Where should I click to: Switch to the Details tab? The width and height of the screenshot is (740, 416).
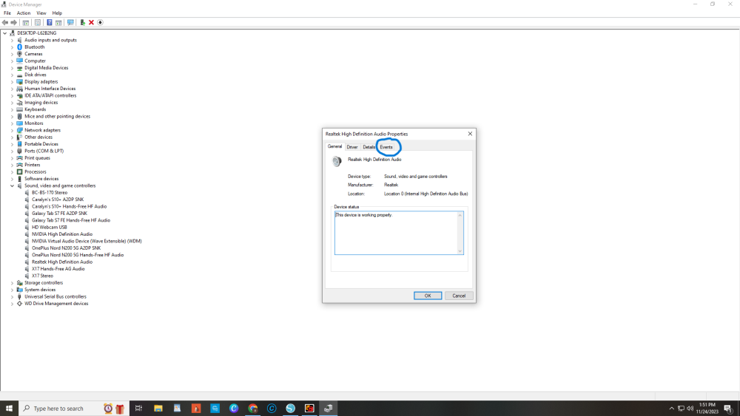tap(369, 147)
